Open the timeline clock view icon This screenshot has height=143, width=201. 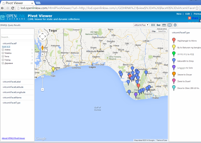[175, 25]
